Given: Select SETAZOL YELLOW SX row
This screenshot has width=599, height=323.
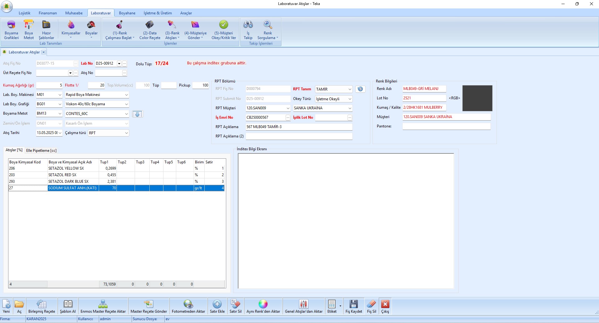Looking at the screenshot, I should pos(116,168).
